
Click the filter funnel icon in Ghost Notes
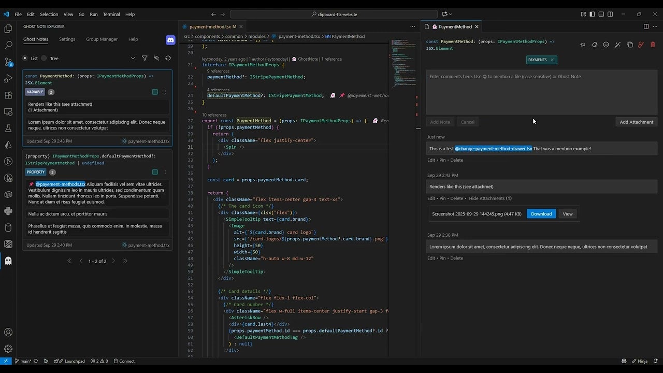pos(145,59)
